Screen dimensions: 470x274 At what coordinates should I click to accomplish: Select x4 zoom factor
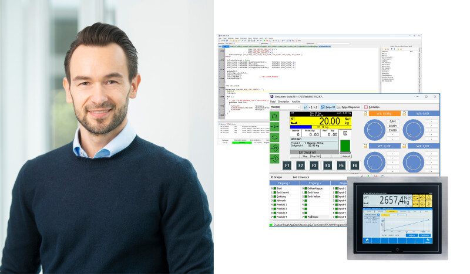(x=315, y=107)
